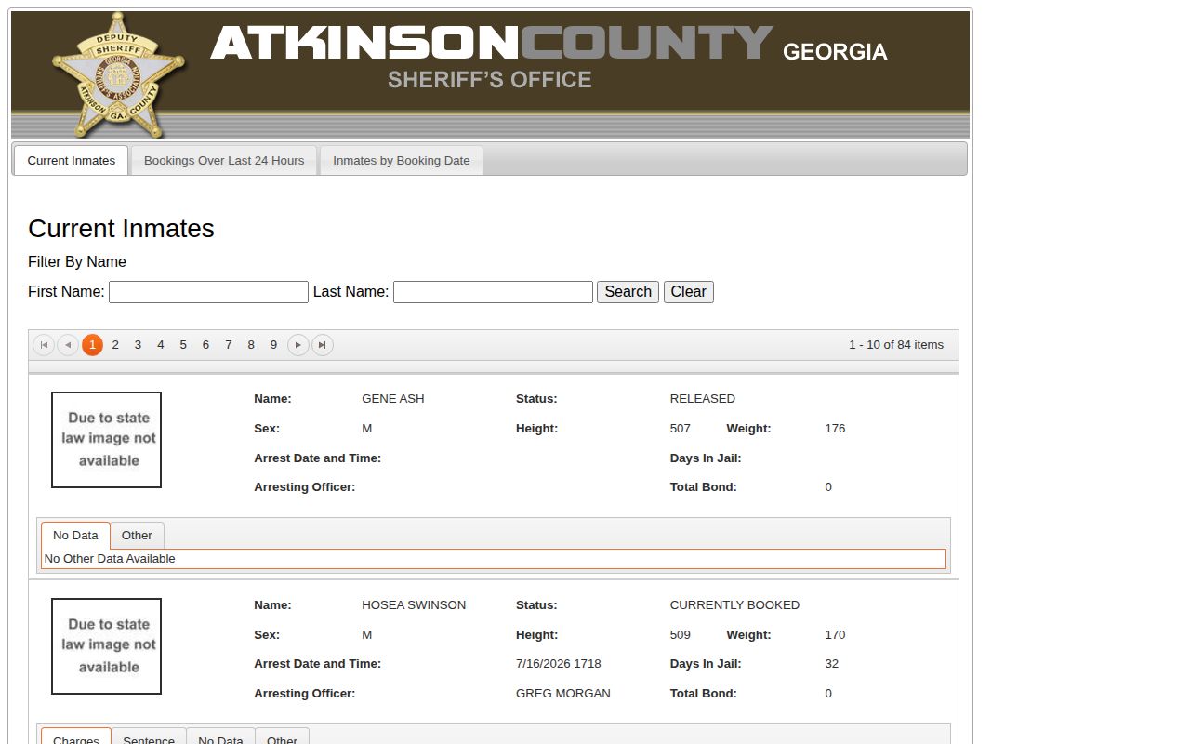Select current page 1 in pager
Screen dimensions: 1190x744
(92, 345)
